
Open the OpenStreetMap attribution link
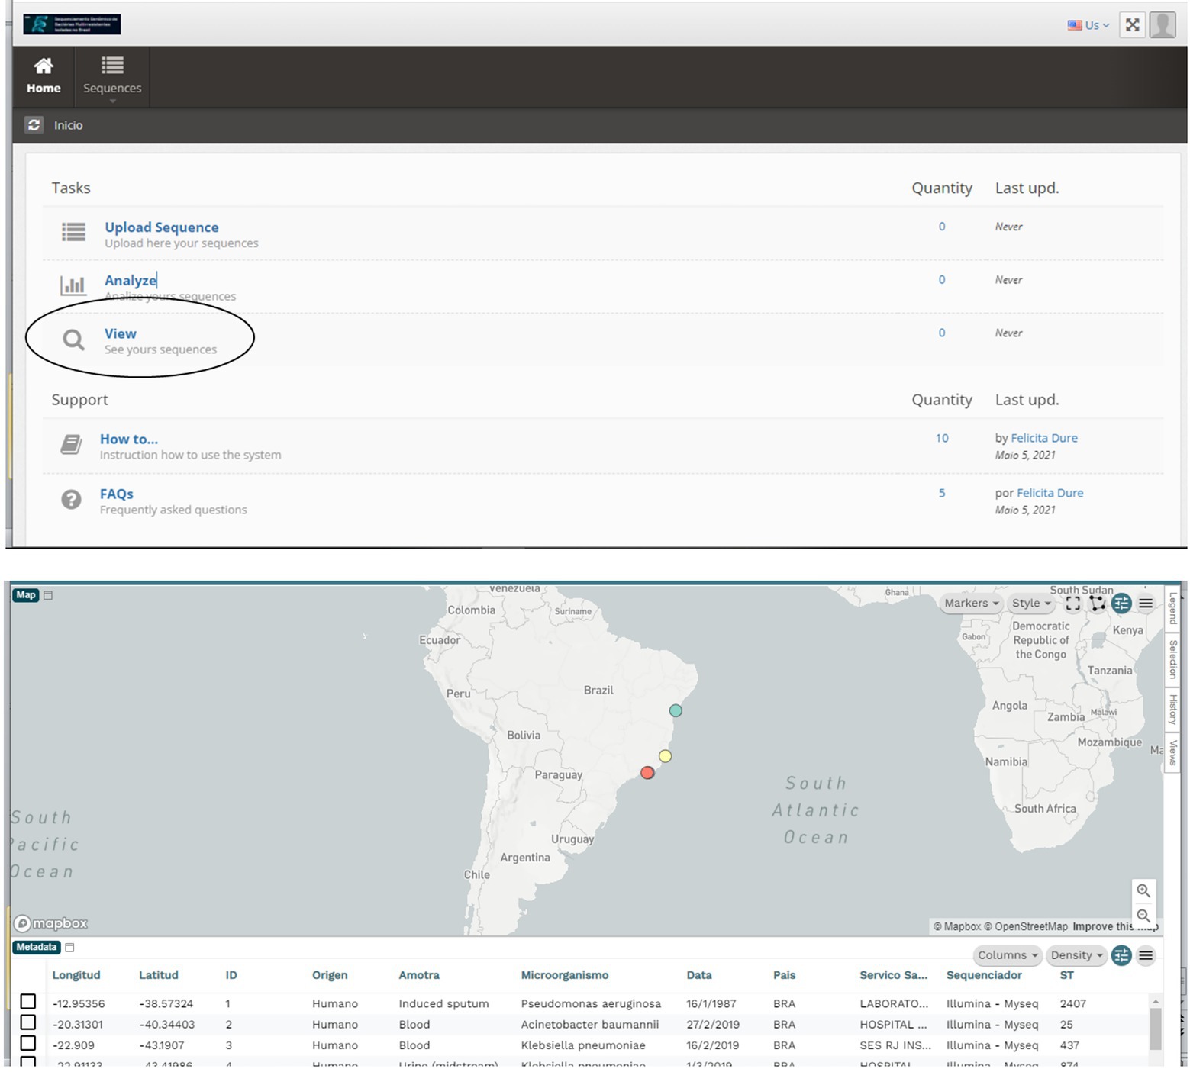click(1026, 926)
